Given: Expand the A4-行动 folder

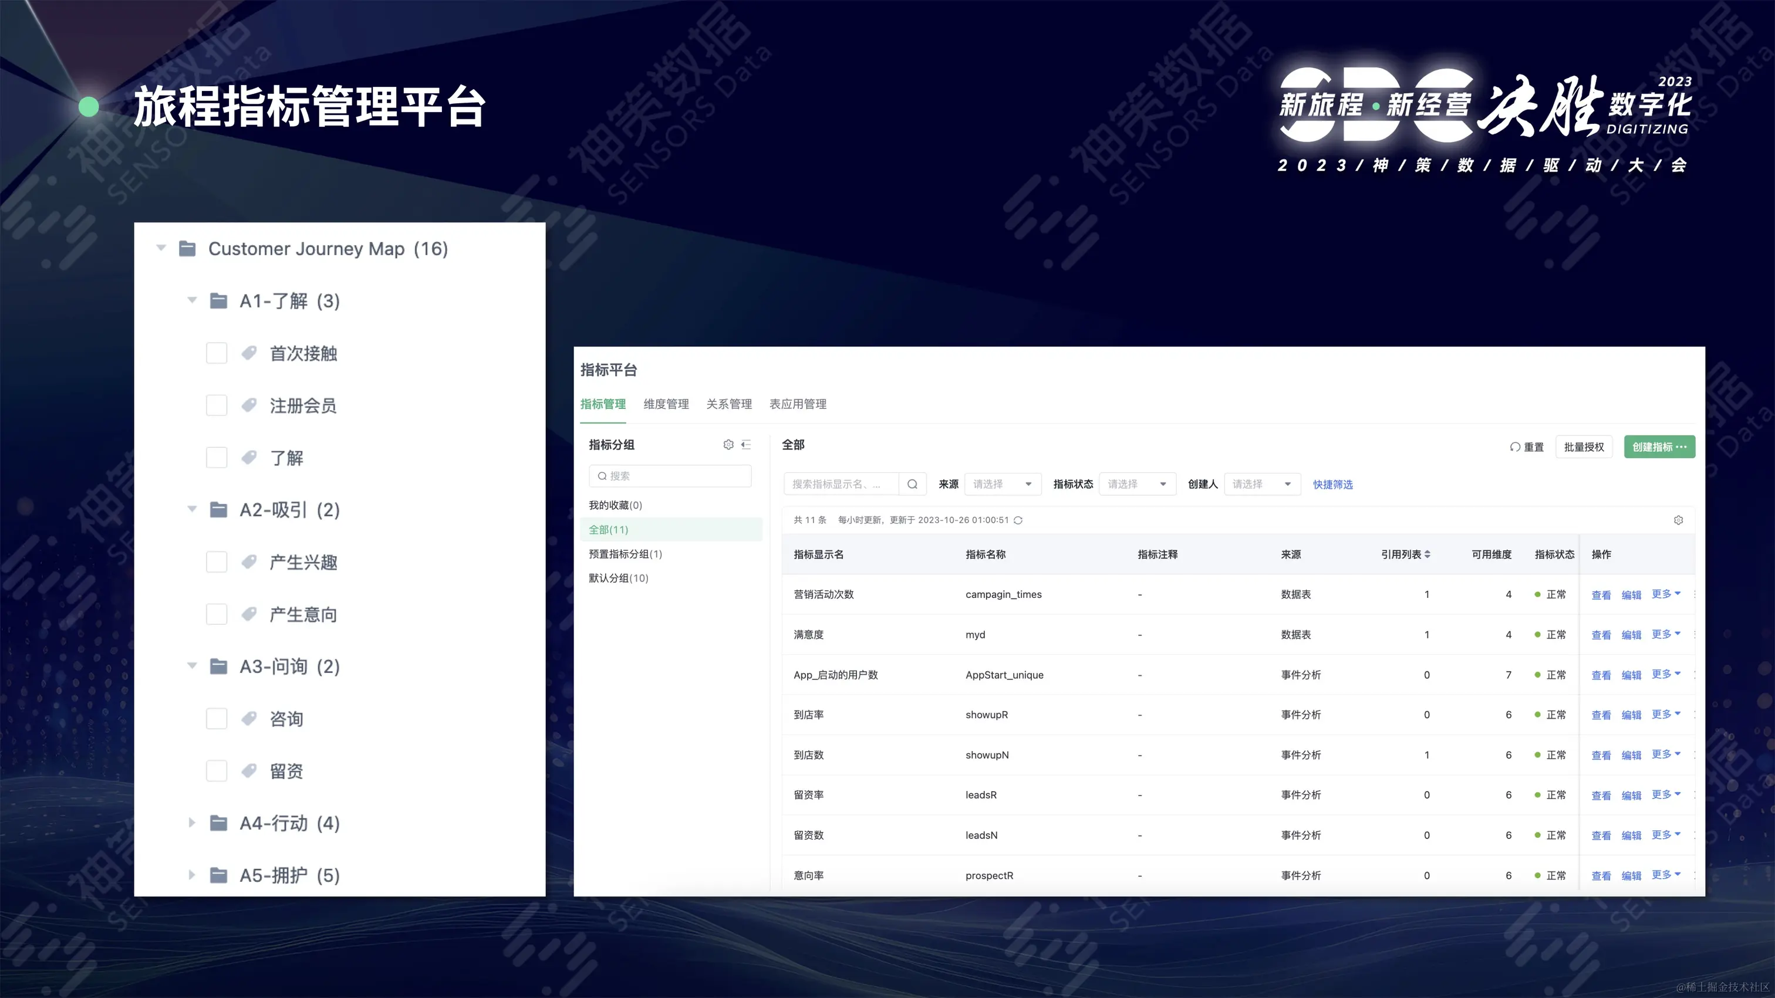Looking at the screenshot, I should (x=191, y=823).
